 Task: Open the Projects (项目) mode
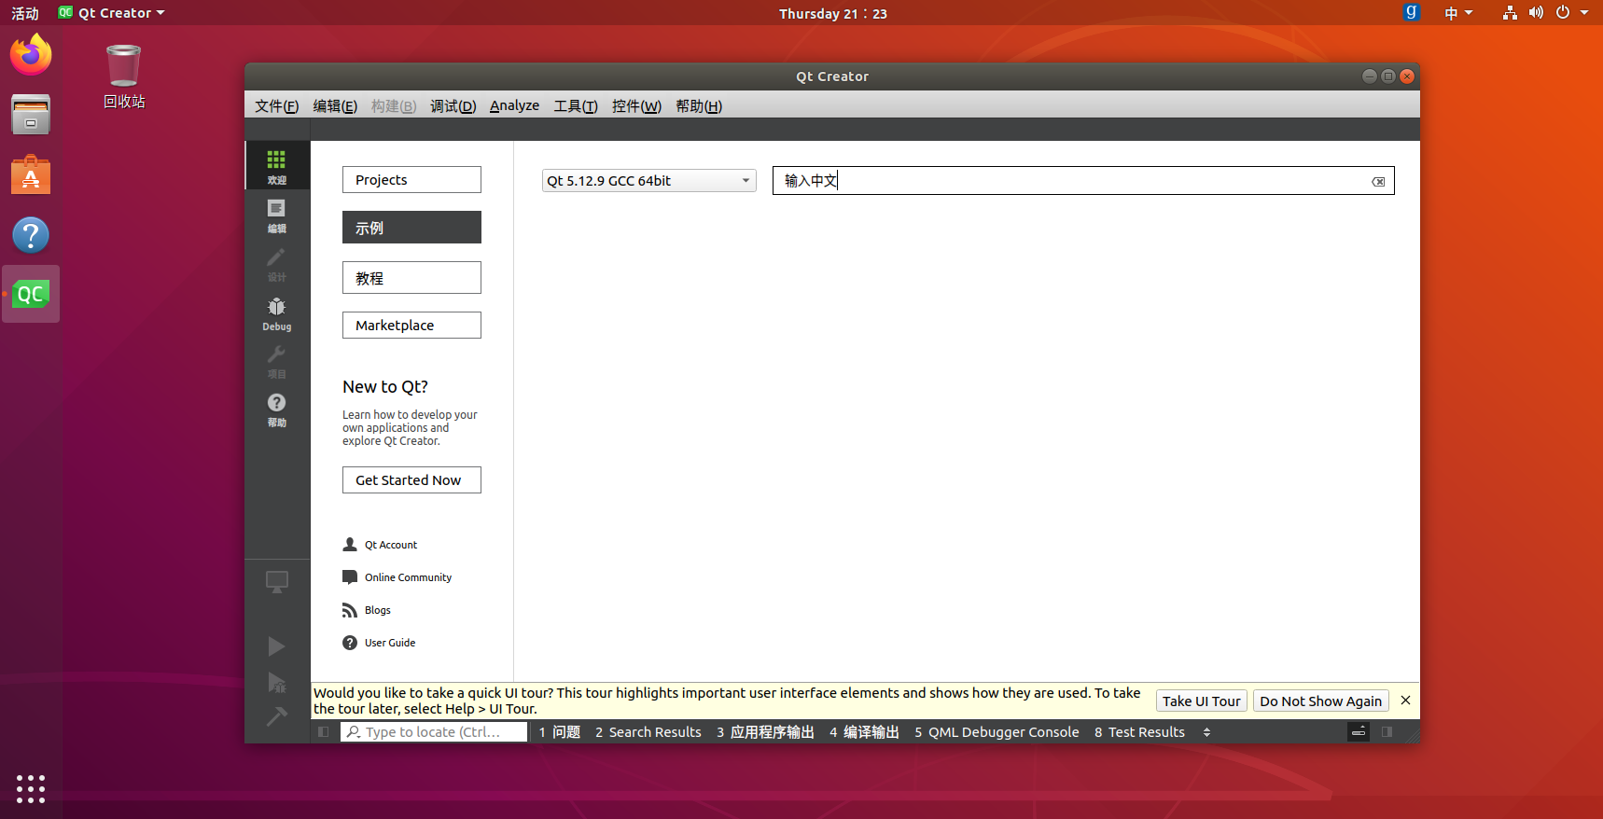tap(277, 361)
